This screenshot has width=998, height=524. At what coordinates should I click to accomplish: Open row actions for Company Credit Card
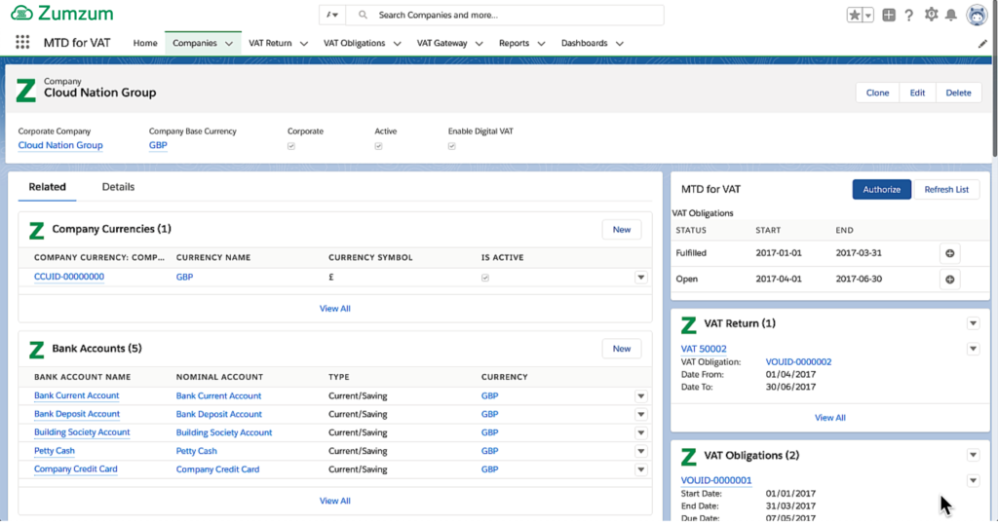point(641,470)
